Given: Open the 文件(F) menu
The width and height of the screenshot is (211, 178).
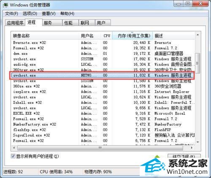Looking at the screenshot, I should pyautogui.click(x=11, y=13).
